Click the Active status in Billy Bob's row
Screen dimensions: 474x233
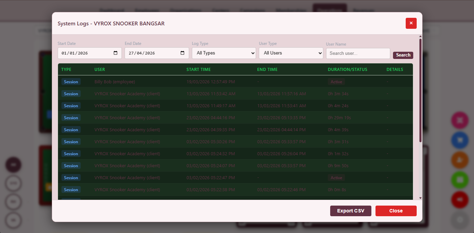coord(336,82)
